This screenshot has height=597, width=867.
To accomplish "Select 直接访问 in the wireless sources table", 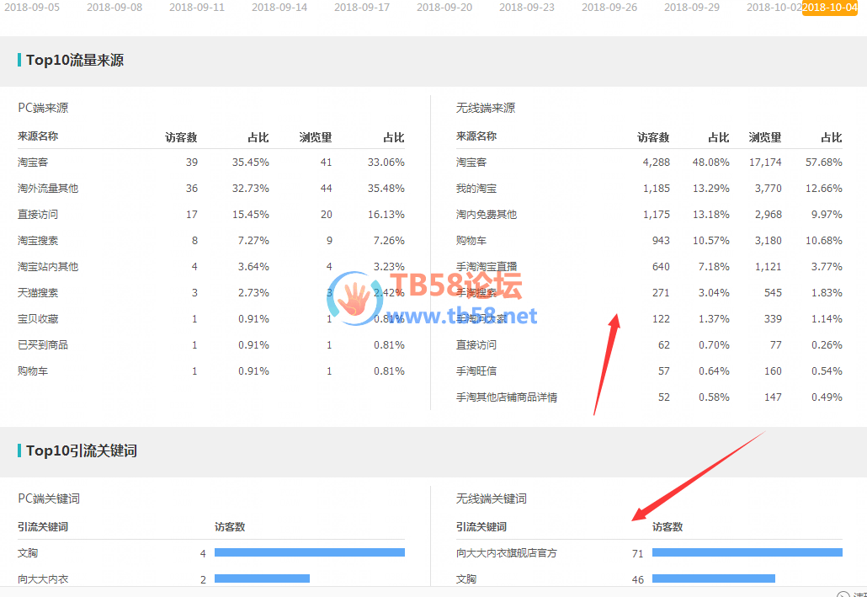I will (476, 345).
